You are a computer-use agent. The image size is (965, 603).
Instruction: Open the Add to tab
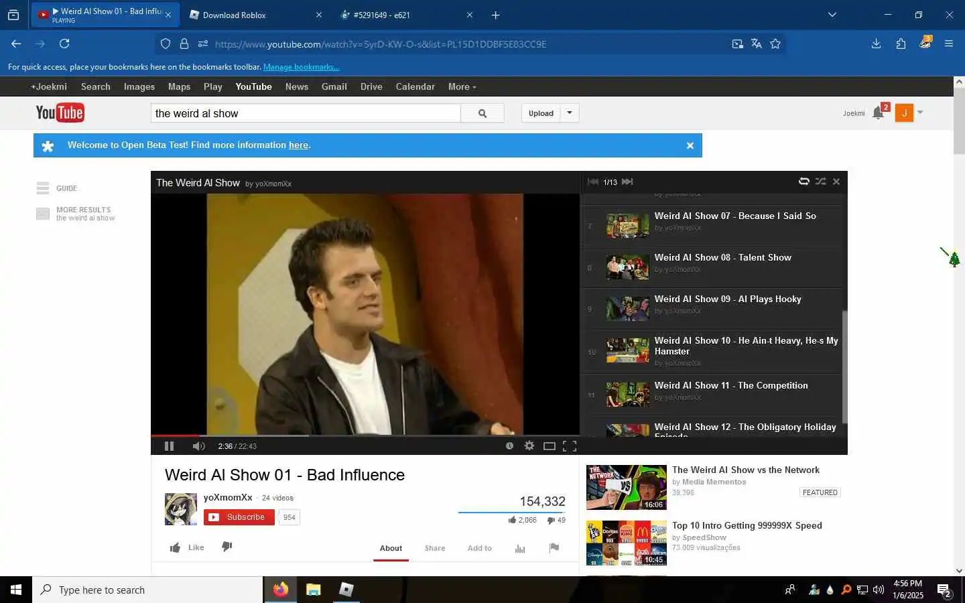(479, 548)
